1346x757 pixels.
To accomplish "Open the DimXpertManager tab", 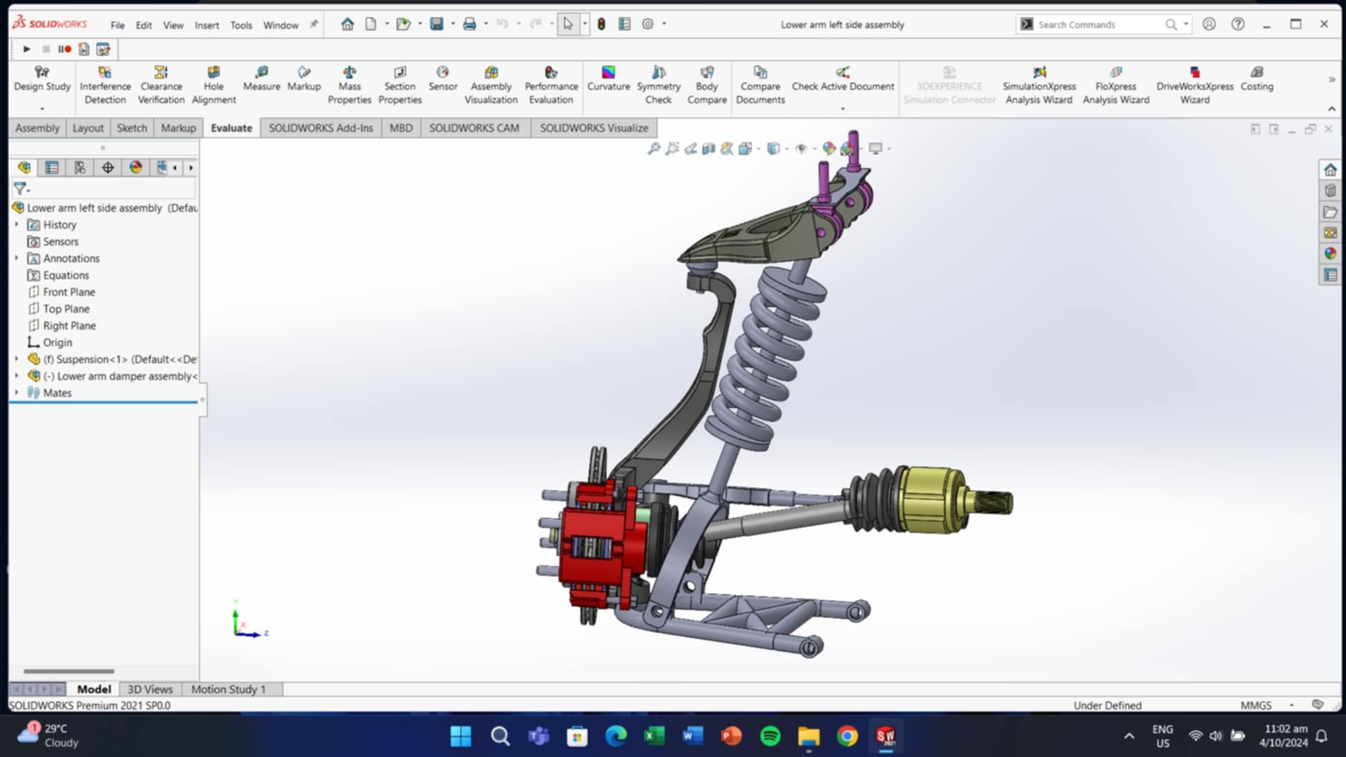I will [x=108, y=168].
